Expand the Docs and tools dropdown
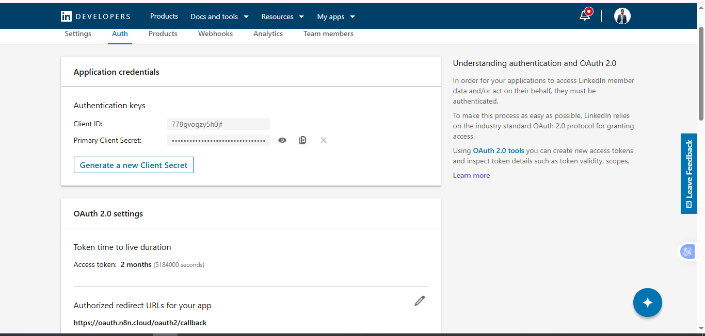This screenshot has width=705, height=336. click(219, 16)
